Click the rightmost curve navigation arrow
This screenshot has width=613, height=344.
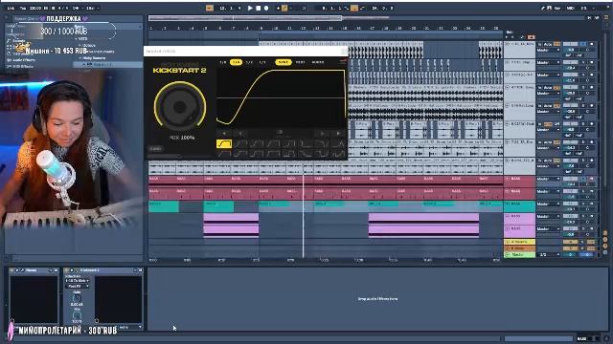(338, 134)
